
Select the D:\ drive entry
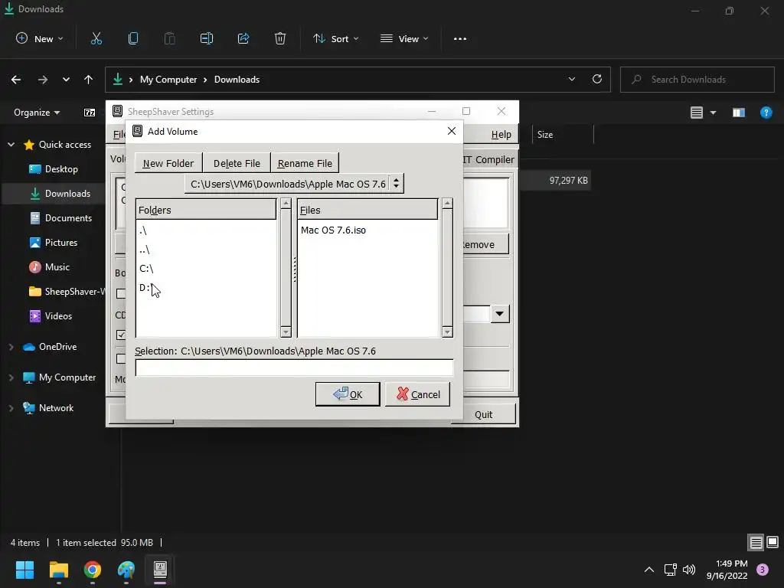tap(145, 288)
